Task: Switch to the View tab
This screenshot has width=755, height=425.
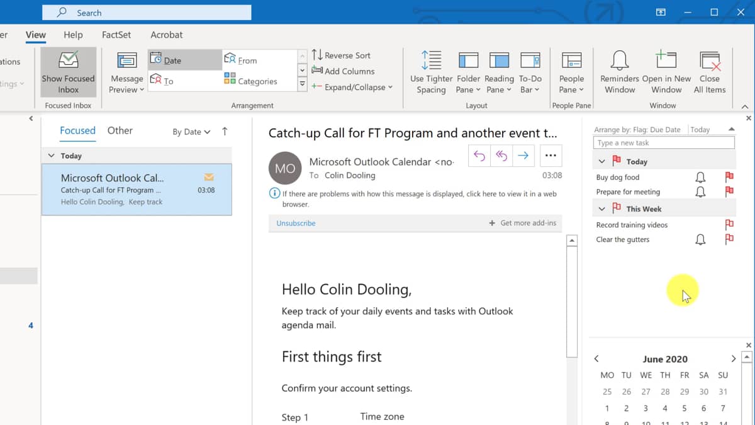Action: click(x=36, y=35)
